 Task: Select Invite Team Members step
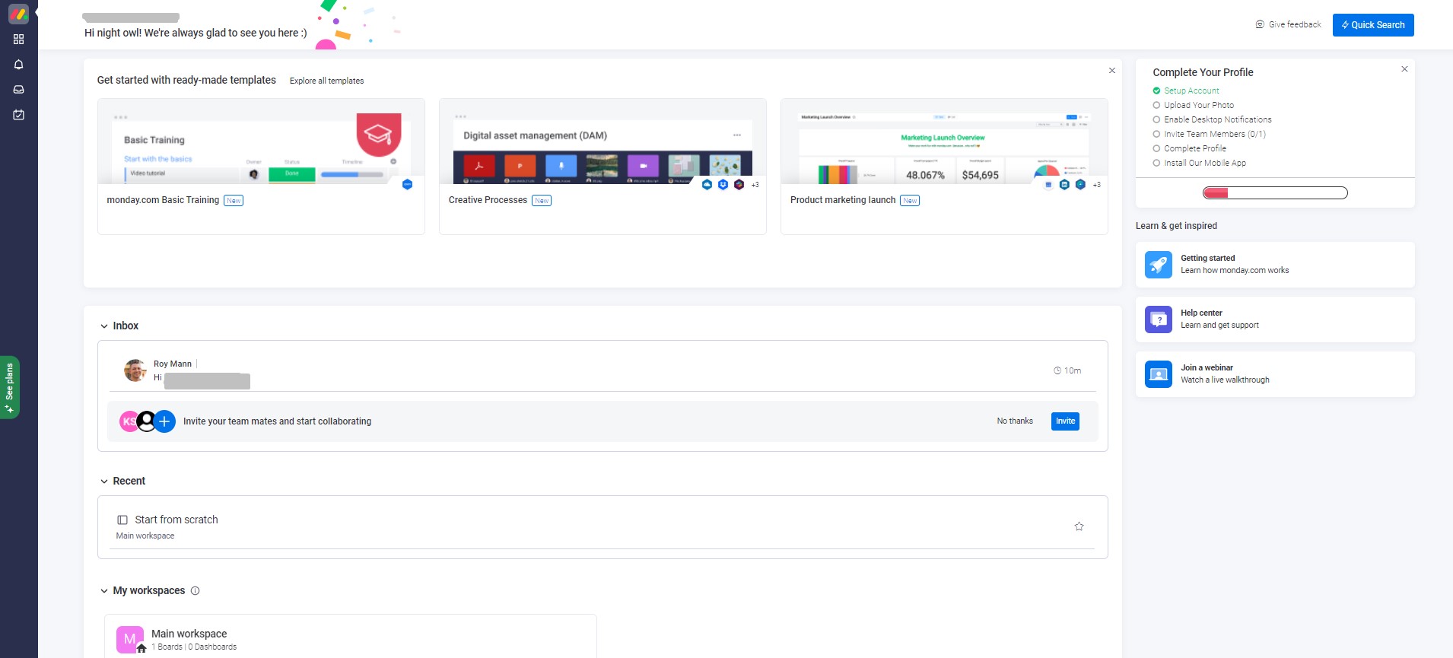pyautogui.click(x=1209, y=134)
